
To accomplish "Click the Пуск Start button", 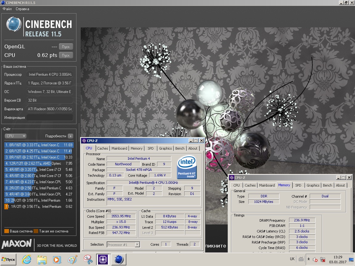I will click(x=8, y=260).
